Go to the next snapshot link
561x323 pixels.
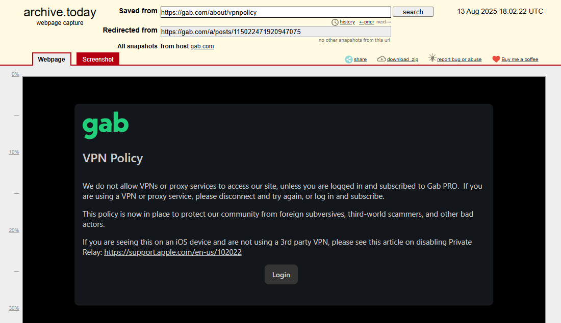[384, 22]
